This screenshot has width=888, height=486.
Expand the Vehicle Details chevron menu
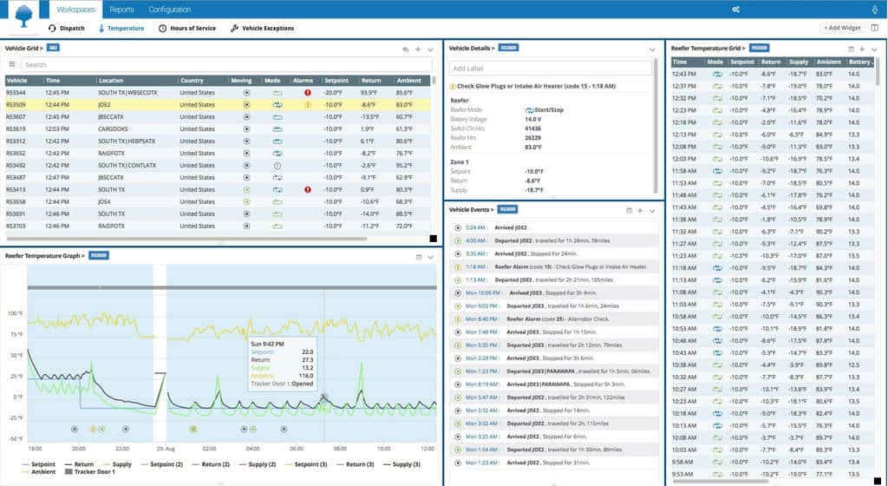coord(652,49)
